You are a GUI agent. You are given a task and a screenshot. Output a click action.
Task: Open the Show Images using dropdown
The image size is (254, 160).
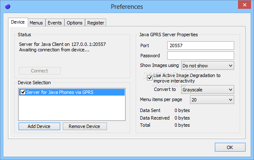coord(208,66)
